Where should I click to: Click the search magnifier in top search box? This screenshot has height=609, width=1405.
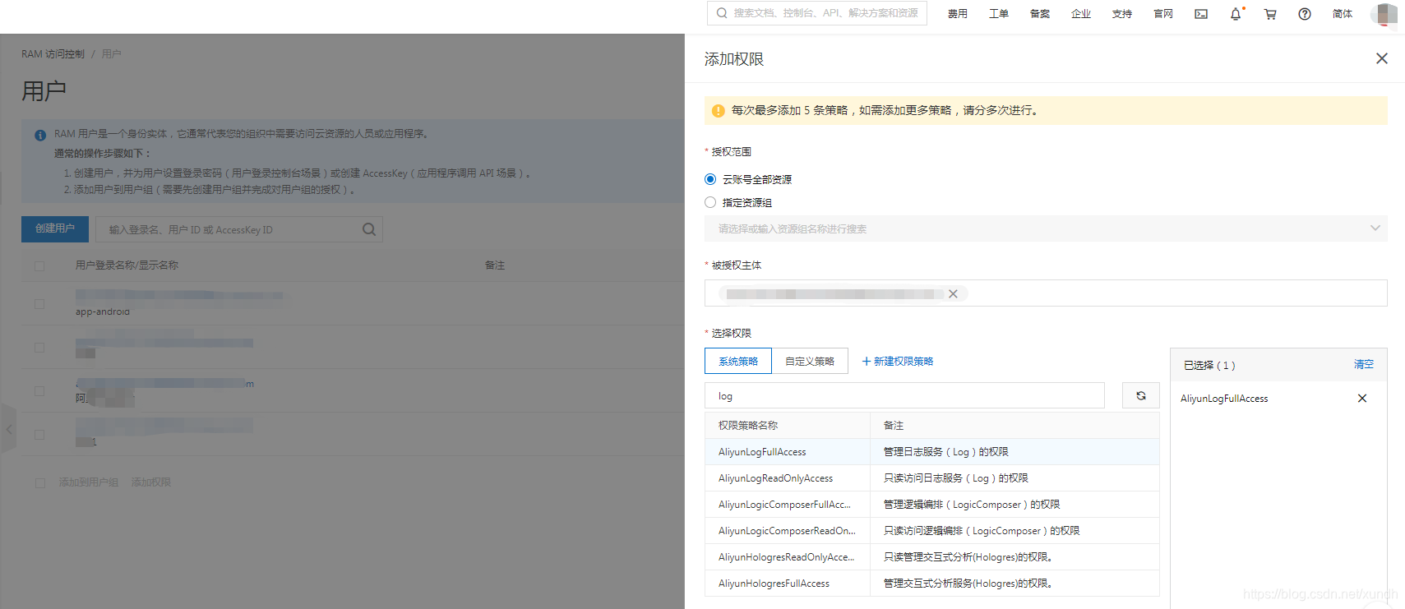(x=721, y=13)
